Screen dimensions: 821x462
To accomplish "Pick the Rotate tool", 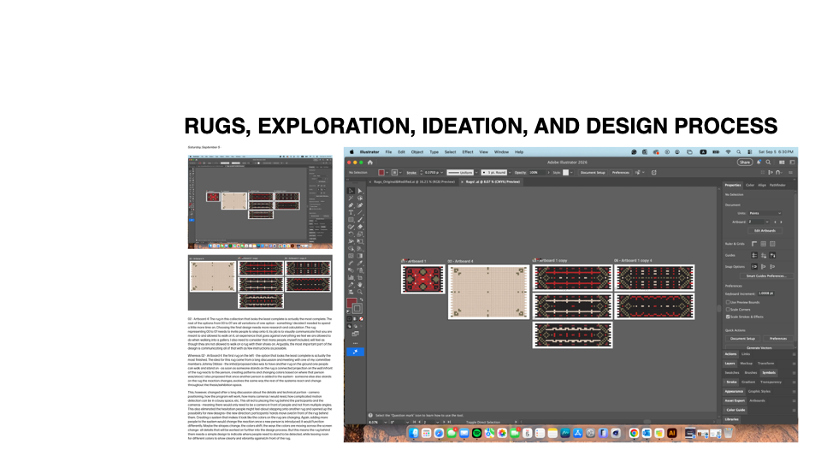I will [351, 234].
